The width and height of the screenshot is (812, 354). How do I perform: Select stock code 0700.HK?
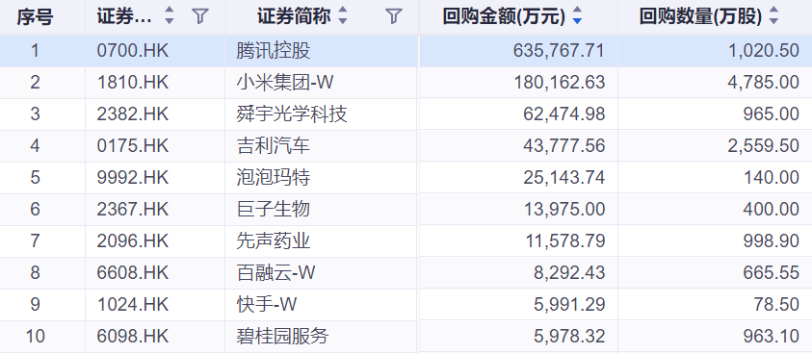tap(133, 51)
